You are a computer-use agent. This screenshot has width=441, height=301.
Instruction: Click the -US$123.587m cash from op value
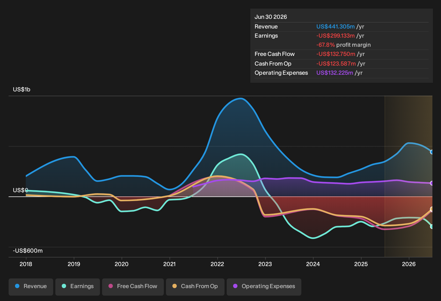[336, 64]
